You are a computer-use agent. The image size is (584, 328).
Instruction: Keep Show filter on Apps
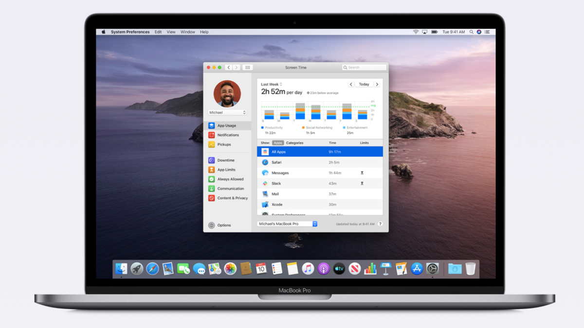278,143
